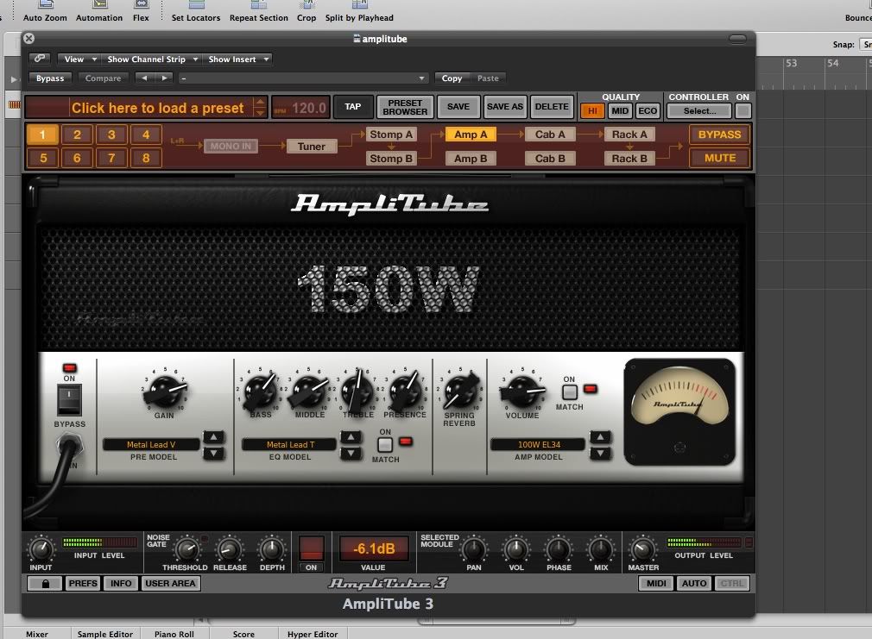The image size is (872, 639).
Task: Click the Flex toolbar icon
Action: pos(142,4)
